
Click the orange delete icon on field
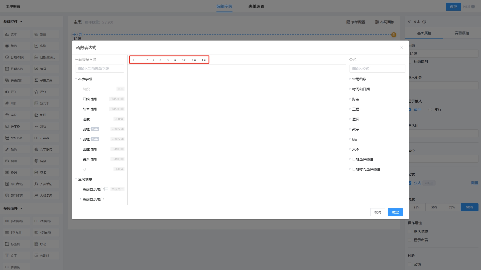click(394, 35)
